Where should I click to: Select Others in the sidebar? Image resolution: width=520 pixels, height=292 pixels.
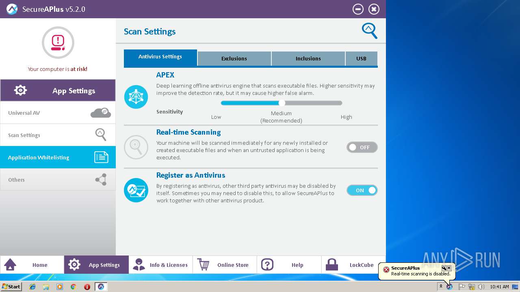(58, 180)
